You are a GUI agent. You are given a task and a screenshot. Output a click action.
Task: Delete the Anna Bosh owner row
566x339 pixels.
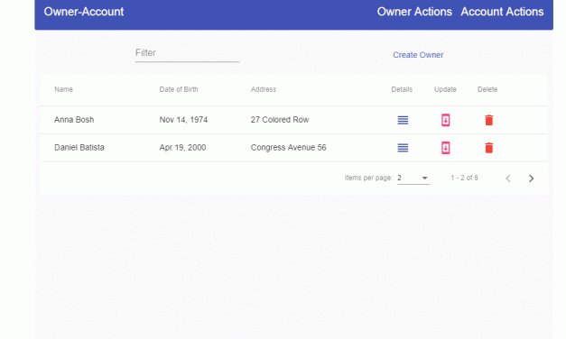point(488,120)
